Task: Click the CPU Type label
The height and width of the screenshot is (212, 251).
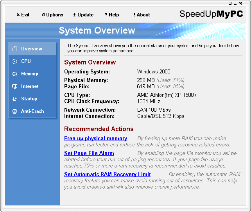Action: point(77,95)
